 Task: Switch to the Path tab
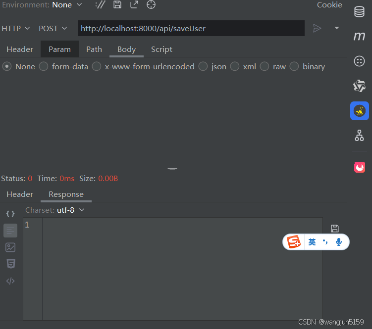pyautogui.click(x=94, y=49)
